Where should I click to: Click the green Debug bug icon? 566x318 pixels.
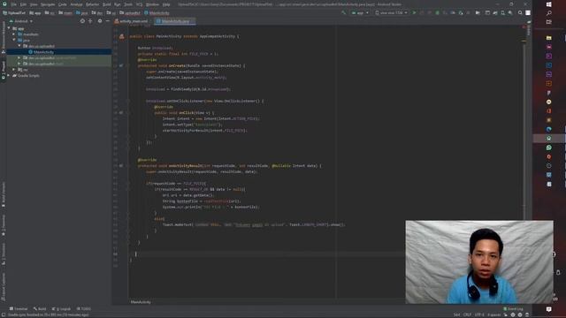click(x=437, y=12)
